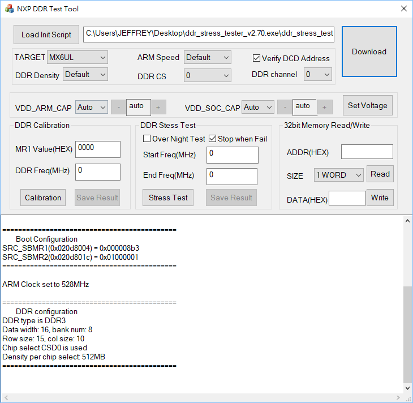This screenshot has width=413, height=403.
Task: Click the log scroll up arrow
Action: coord(407,221)
